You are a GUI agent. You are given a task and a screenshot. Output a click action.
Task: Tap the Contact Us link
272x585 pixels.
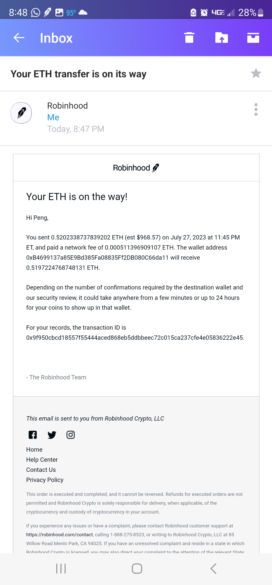point(41,470)
